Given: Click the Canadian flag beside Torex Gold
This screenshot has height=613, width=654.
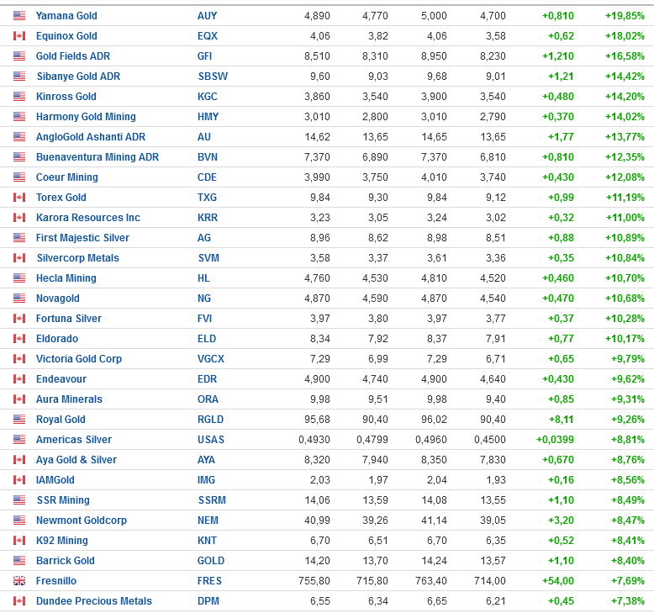Looking at the screenshot, I should (x=19, y=198).
